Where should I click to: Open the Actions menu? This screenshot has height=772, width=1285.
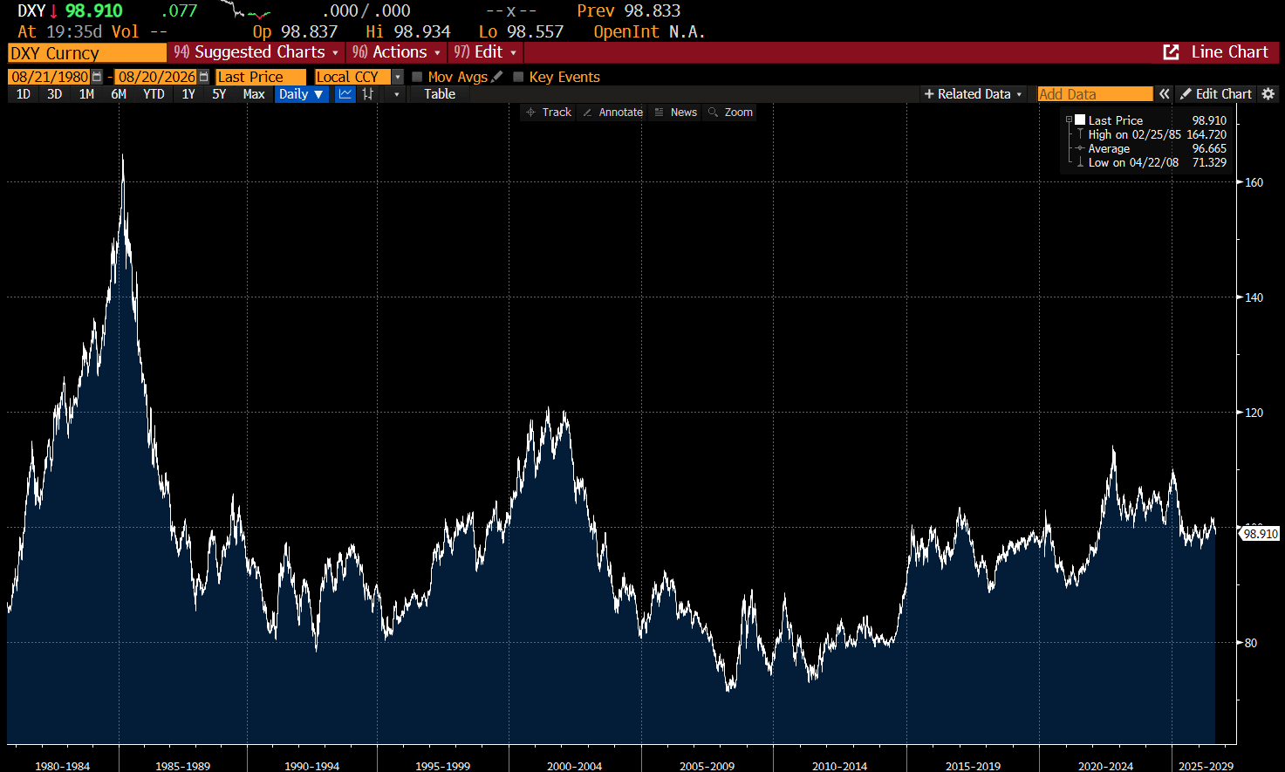click(x=396, y=52)
